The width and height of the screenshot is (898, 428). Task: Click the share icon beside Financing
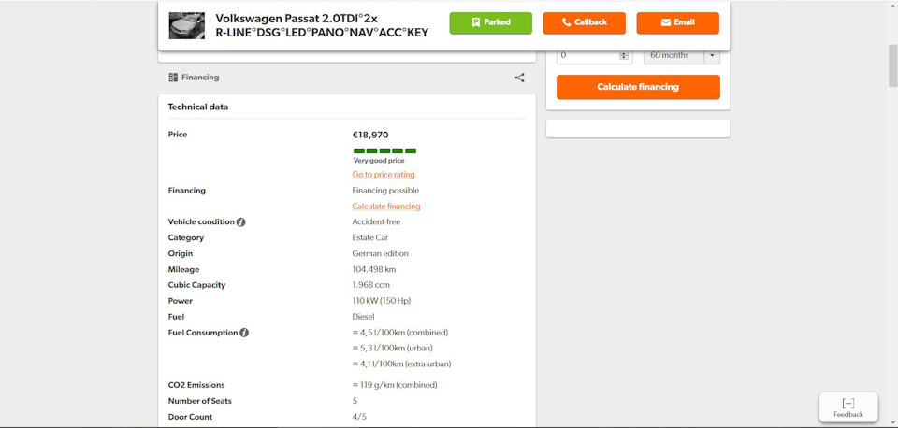point(519,78)
